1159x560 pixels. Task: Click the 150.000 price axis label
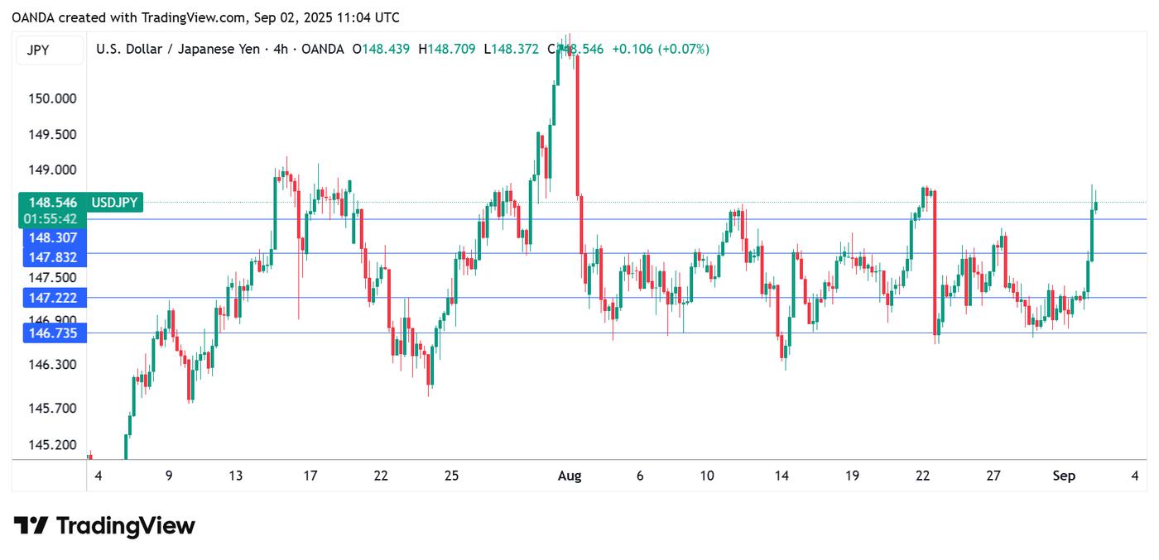(53, 98)
